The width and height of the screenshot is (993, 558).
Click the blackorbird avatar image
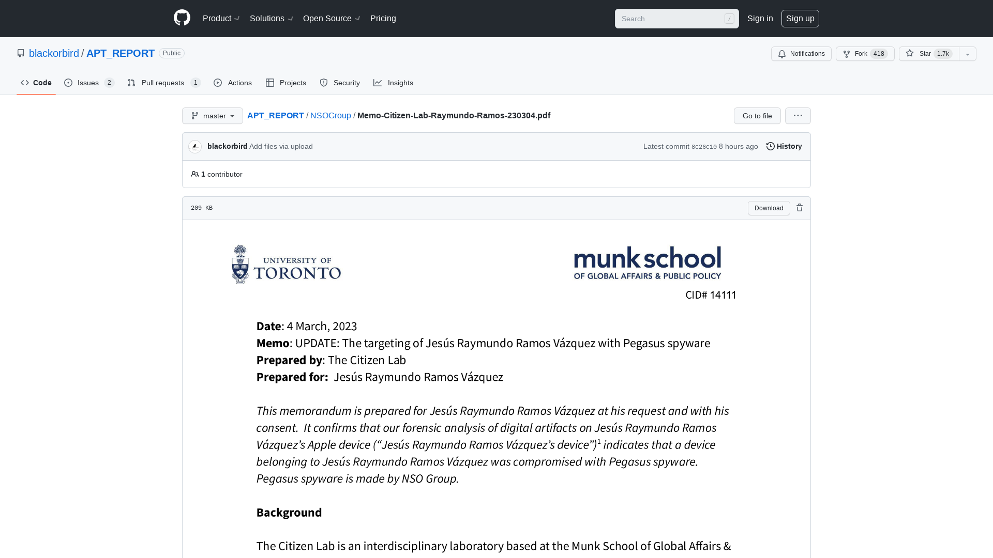point(195,147)
